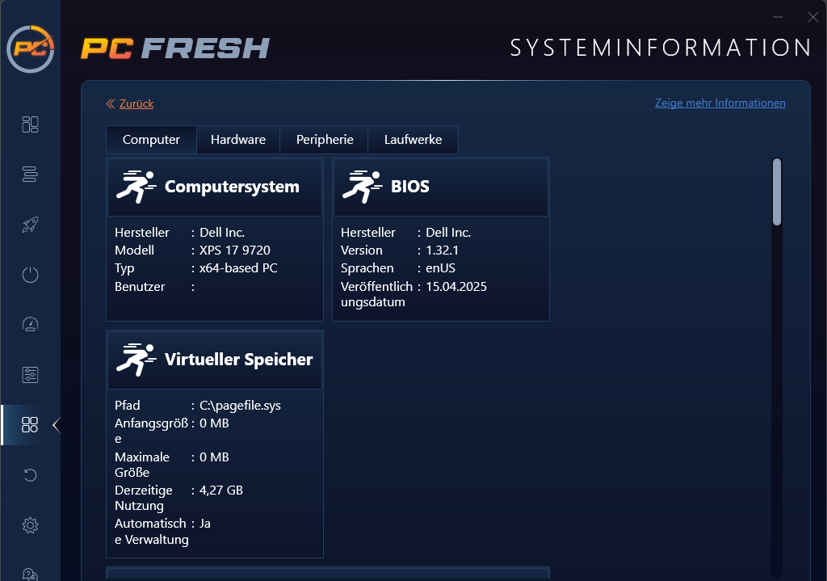
Task: Open the stacked bars sidebar icon
Action: (30, 175)
